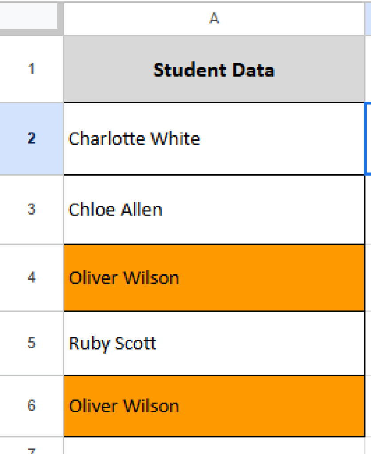Click the Charlotte White cell
The image size is (371, 454).
point(214,138)
